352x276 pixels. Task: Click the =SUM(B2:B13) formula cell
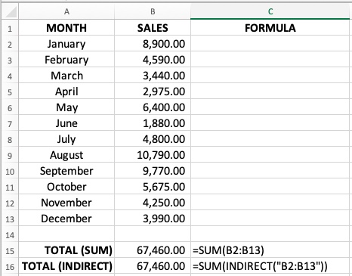point(270,250)
